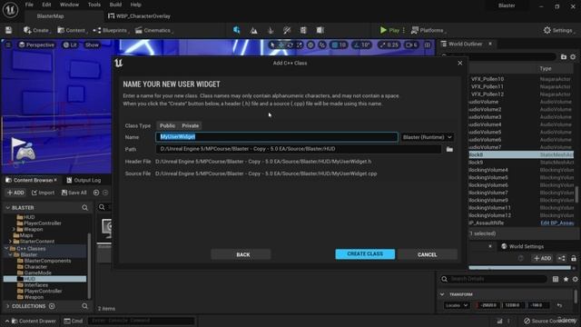This screenshot has width=581, height=327.
Task: Switch to the Output Log tab
Action: click(84, 180)
